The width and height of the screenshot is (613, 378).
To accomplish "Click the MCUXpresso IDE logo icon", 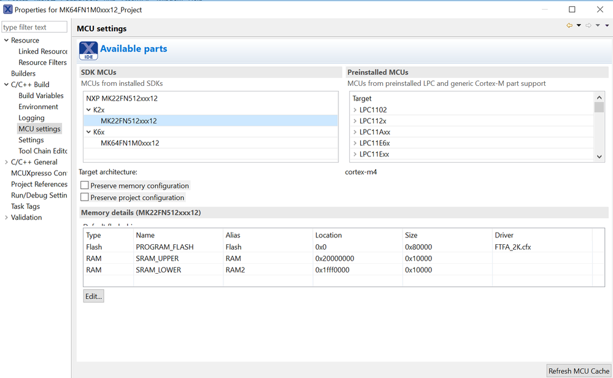I will 88,50.
